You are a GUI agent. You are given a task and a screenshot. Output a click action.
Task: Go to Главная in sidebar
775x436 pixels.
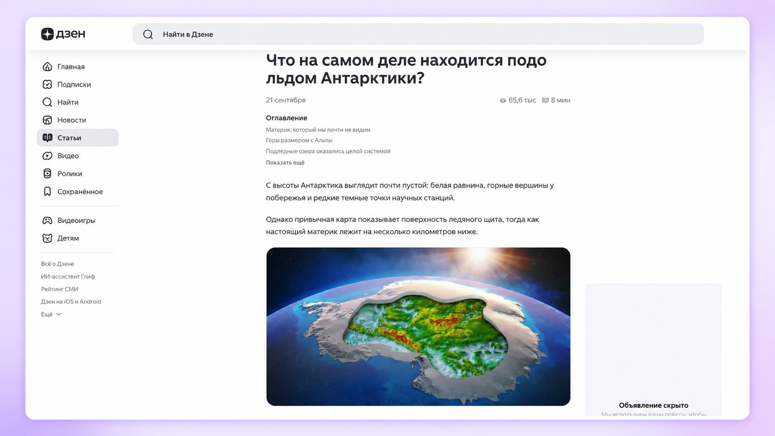coord(77,67)
